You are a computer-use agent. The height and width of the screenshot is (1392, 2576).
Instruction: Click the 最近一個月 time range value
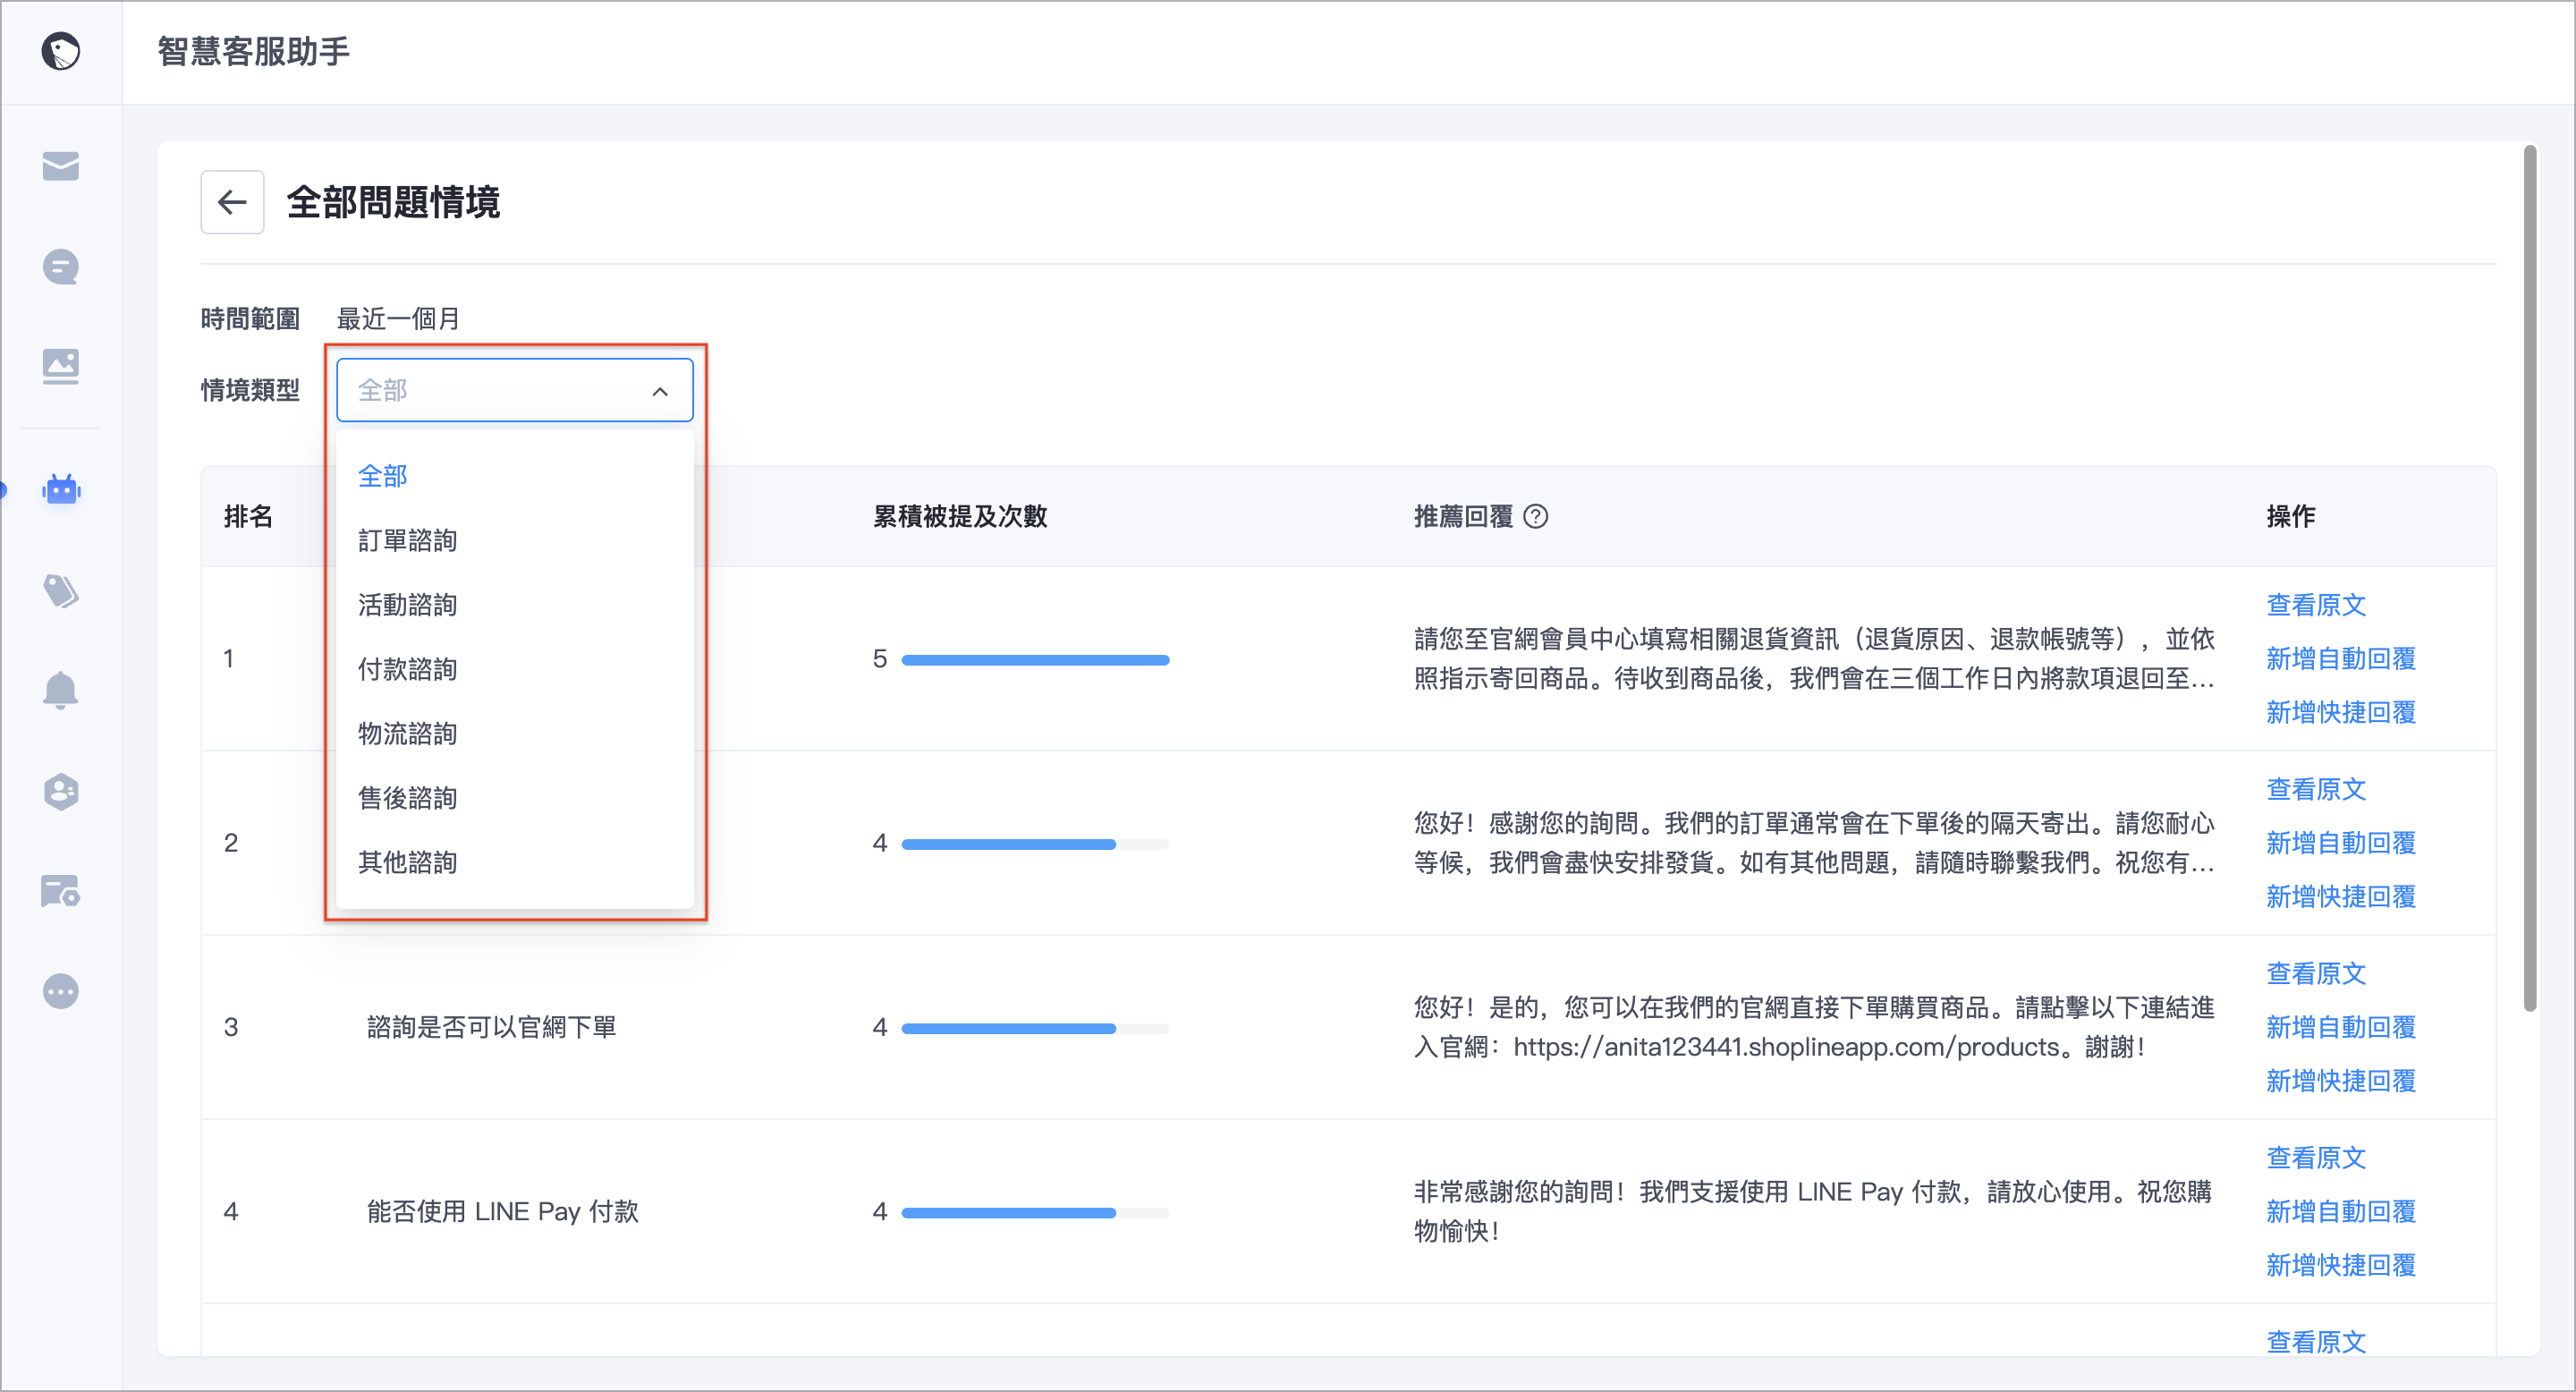tap(398, 319)
